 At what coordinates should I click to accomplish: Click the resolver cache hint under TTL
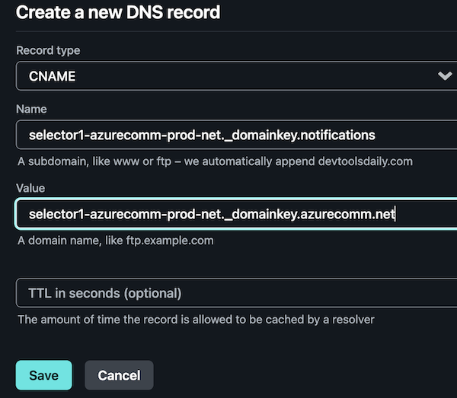[x=196, y=320]
